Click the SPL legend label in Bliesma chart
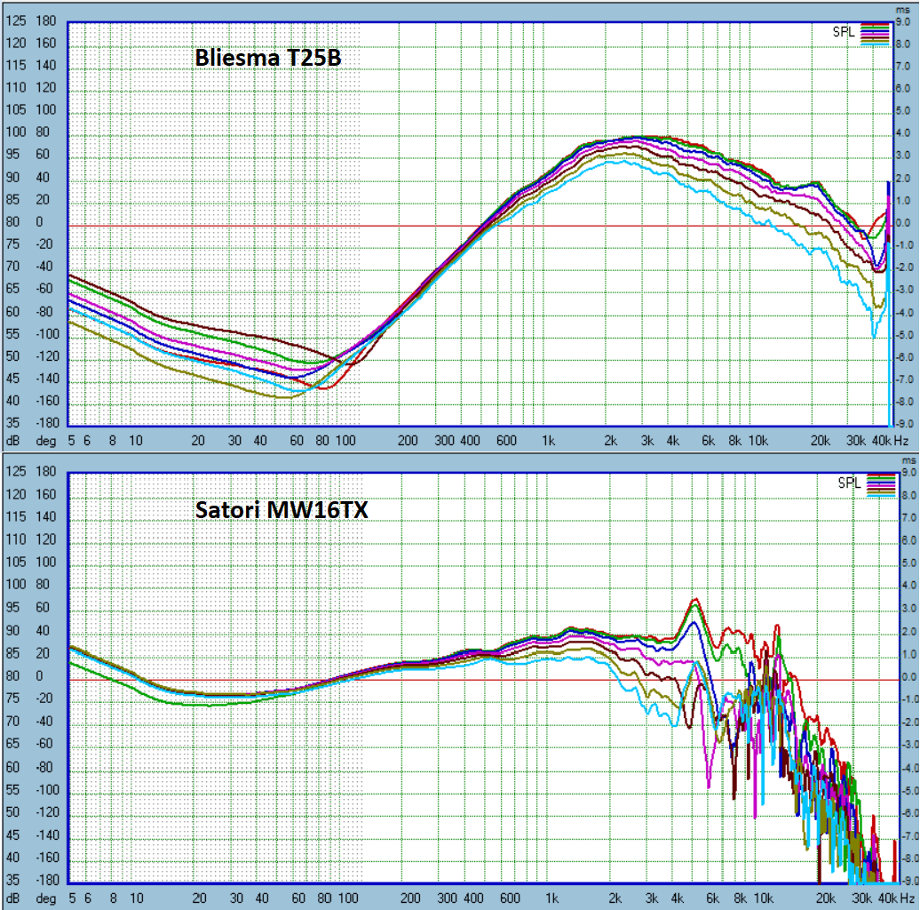Image resolution: width=920 pixels, height=910 pixels. [843, 32]
